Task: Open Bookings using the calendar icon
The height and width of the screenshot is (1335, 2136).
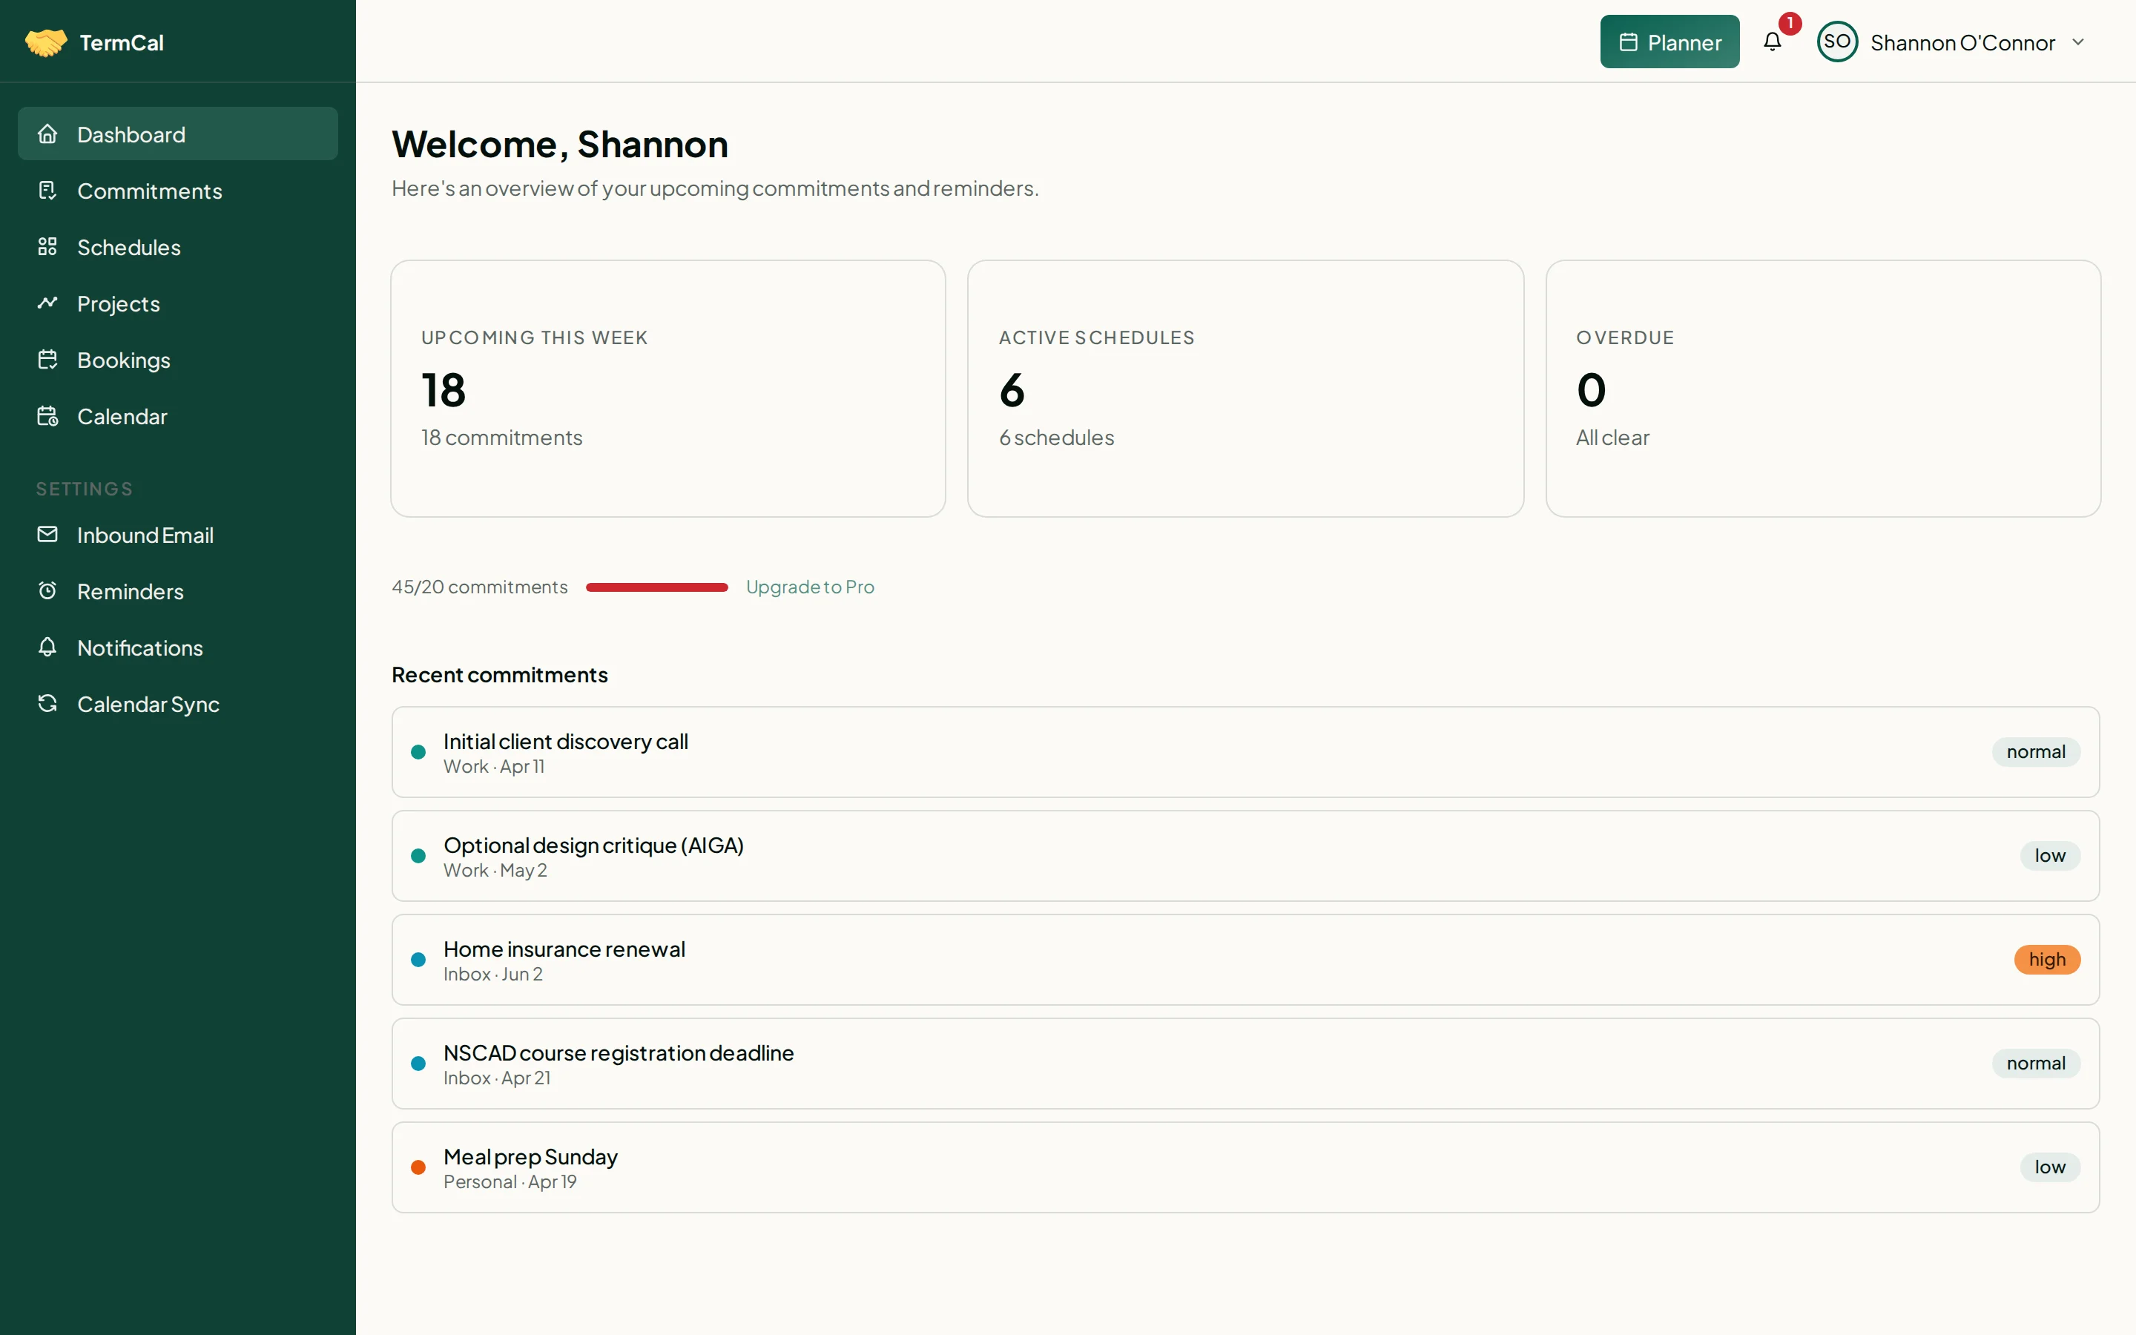Action: (x=48, y=360)
